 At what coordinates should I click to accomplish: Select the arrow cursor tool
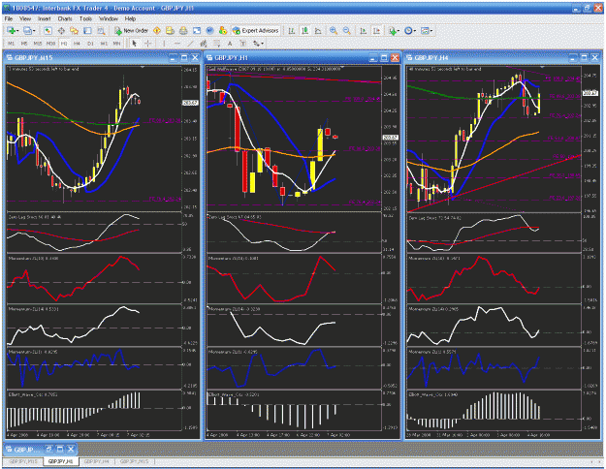pos(135,44)
